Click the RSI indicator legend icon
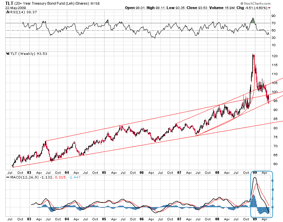This screenshot has width=283, height=222. (8, 12)
